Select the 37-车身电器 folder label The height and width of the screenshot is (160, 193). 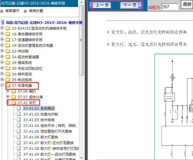[22, 86]
